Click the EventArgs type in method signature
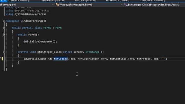The height and width of the screenshot is (104, 185). coord(92,52)
